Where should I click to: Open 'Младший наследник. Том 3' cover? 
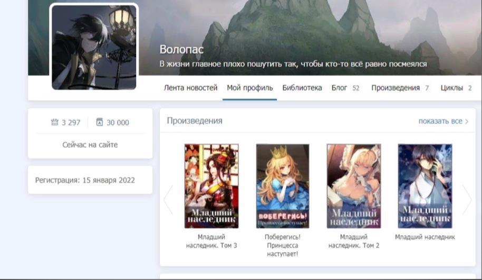(211, 186)
